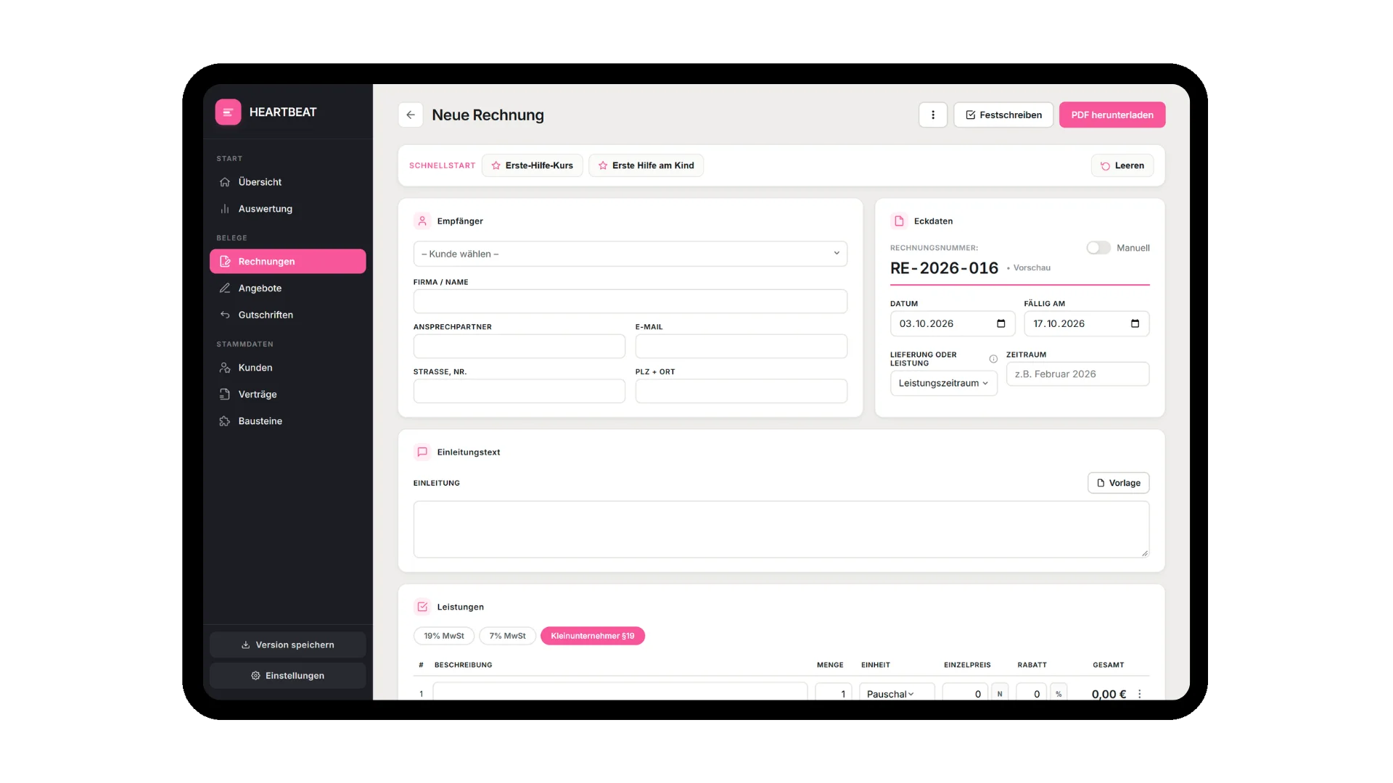Toggle the Manuell invoice number switch
Image resolution: width=1393 pixels, height=783 pixels.
coord(1098,248)
